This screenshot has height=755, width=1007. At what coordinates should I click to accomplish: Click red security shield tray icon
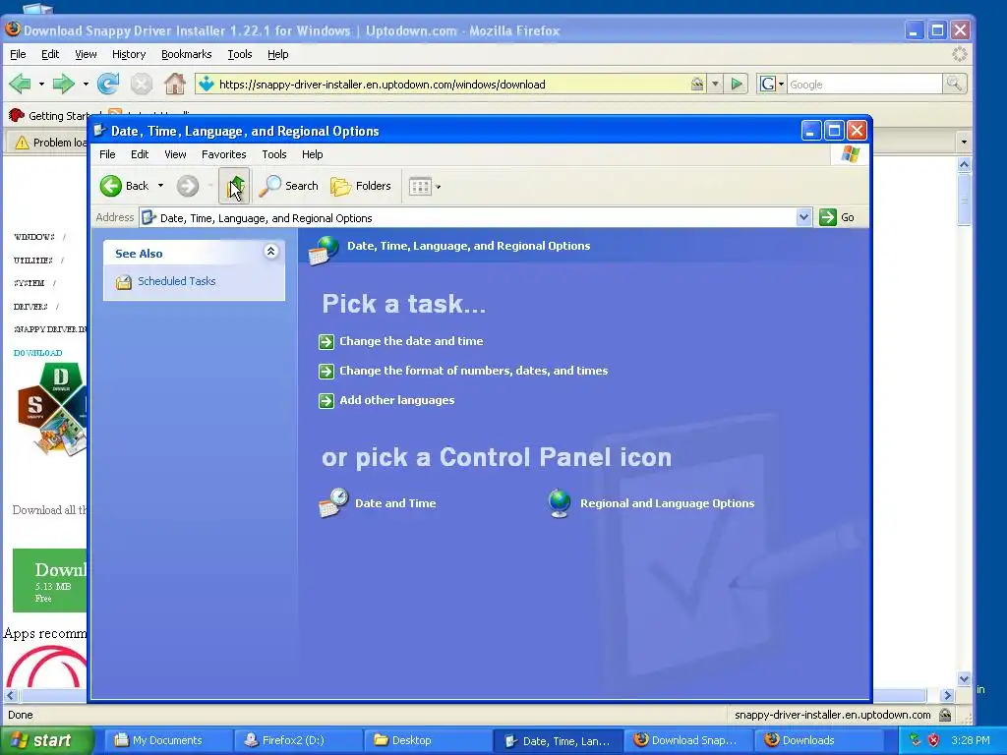[934, 740]
